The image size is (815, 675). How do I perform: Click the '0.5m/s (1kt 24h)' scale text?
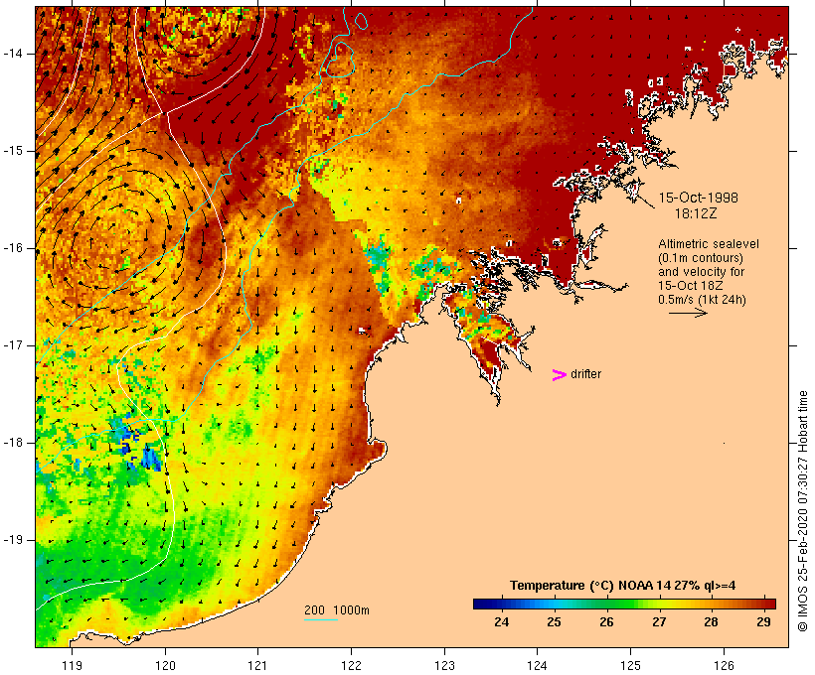pos(702,300)
